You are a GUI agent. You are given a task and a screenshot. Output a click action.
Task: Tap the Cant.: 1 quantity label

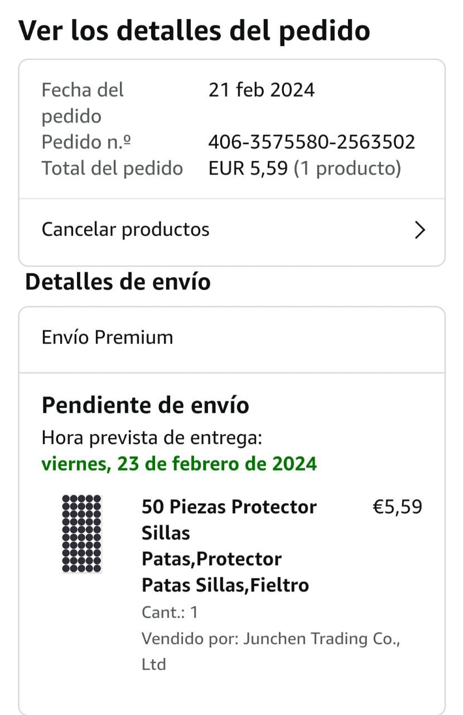[x=170, y=612]
